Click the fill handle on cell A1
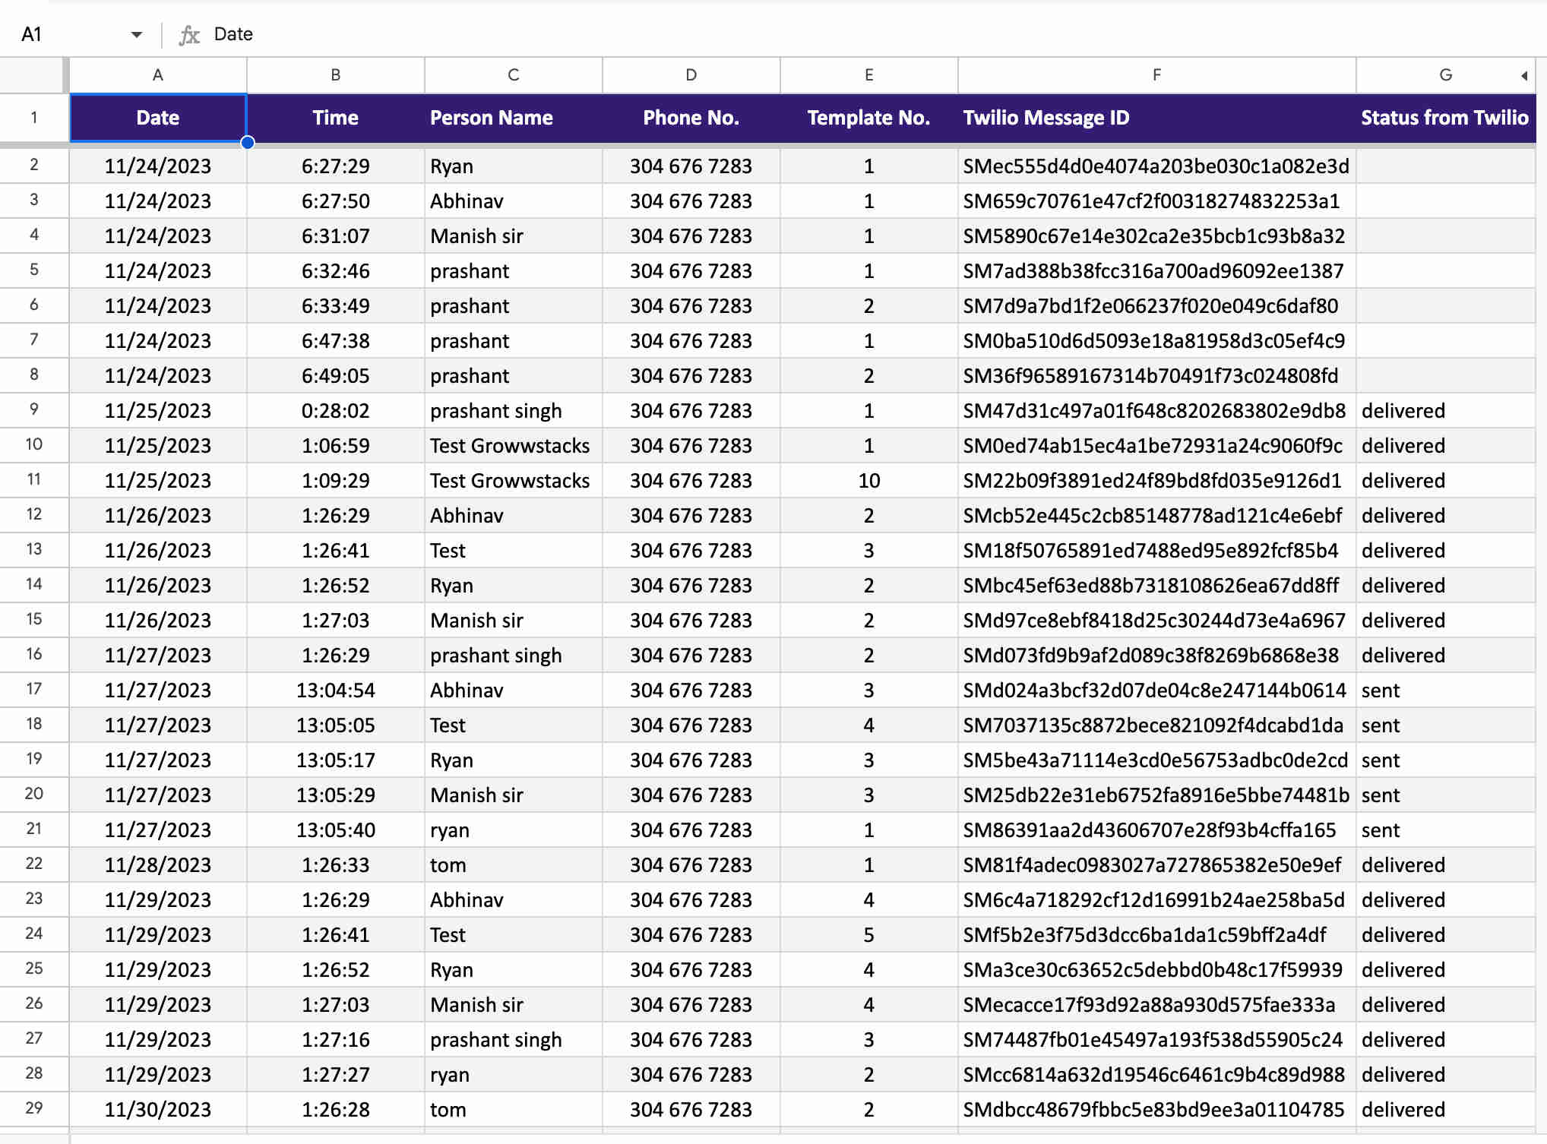 click(248, 142)
